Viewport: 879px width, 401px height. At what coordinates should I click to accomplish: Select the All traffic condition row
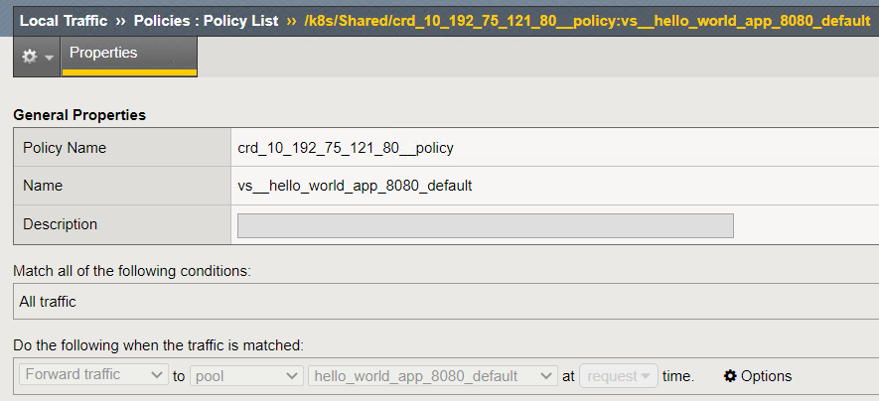pyautogui.click(x=446, y=302)
